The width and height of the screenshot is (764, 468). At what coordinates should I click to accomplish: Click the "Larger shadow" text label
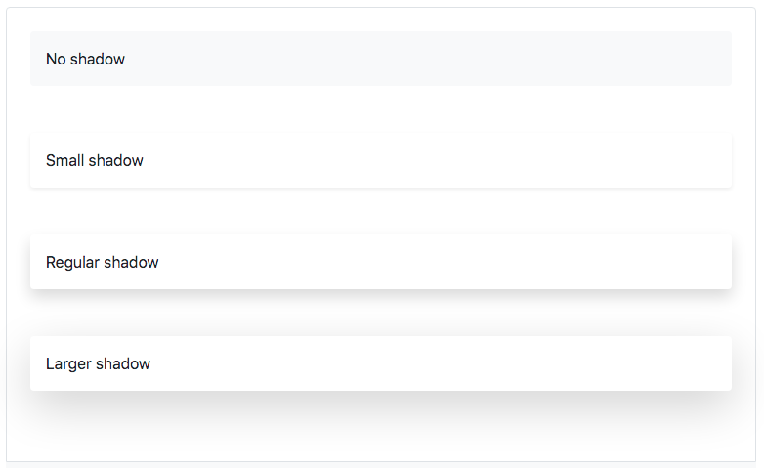pos(98,363)
